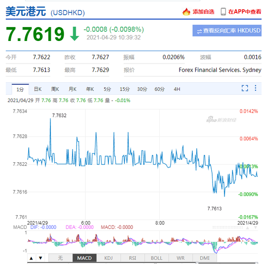Click the 6:00 time axis label

(86, 223)
